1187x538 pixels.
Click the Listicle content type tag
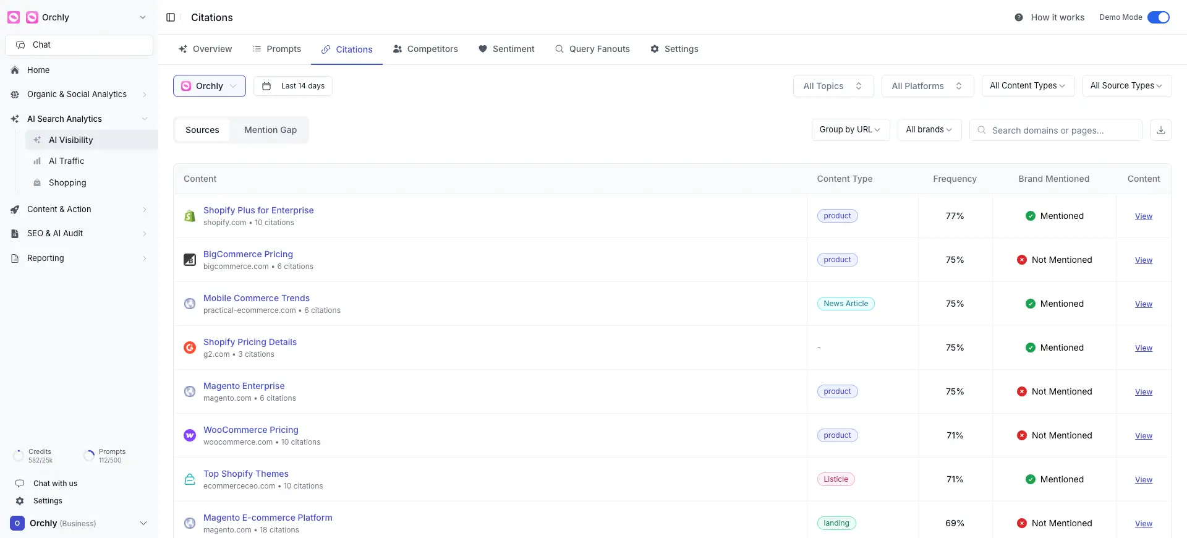tap(836, 479)
